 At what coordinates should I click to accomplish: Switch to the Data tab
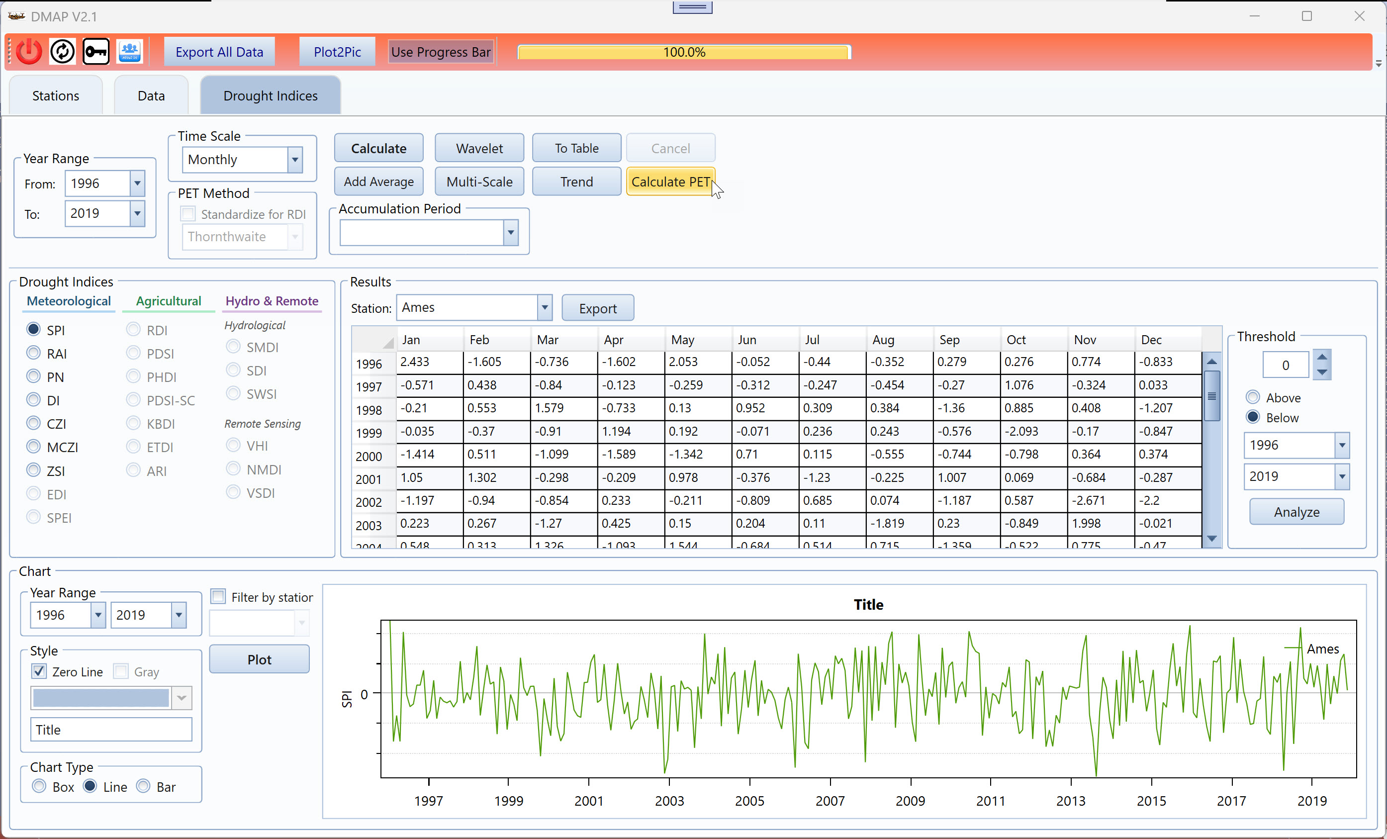point(151,95)
